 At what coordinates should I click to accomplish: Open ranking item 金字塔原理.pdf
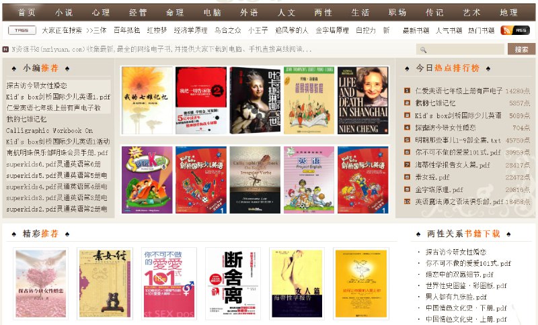pyautogui.click(x=439, y=189)
